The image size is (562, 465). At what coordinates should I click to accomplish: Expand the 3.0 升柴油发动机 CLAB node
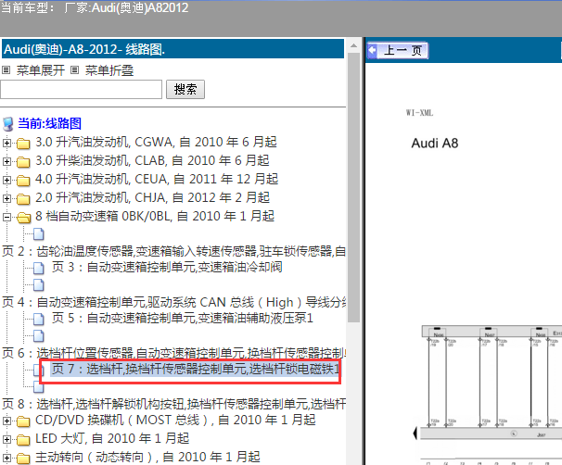pyautogui.click(x=6, y=162)
